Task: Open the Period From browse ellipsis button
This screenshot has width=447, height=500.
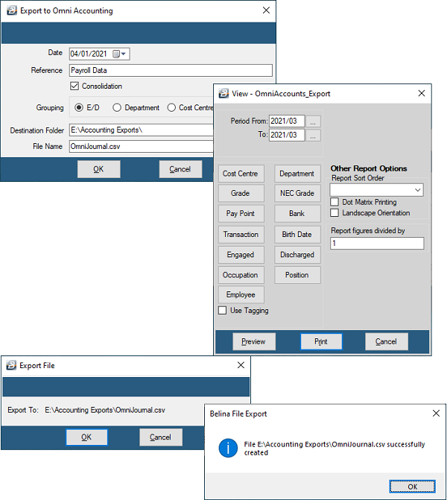Action: coord(313,121)
